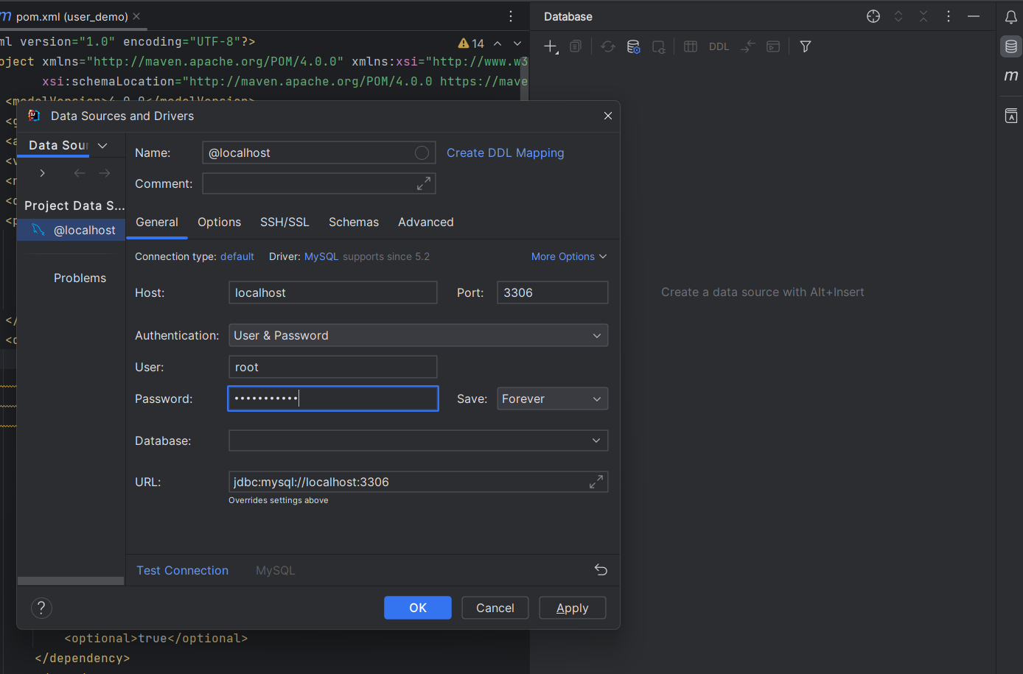Viewport: 1023px width, 674px height.
Task: Click the pom.xml (user_demo) editor tab
Action: (x=71, y=16)
